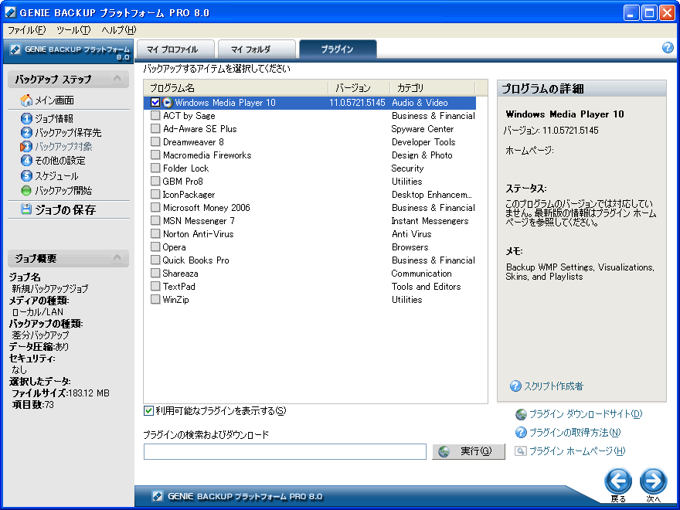This screenshot has width=680, height=510.
Task: Check the Opera checkbox
Action: click(x=155, y=246)
